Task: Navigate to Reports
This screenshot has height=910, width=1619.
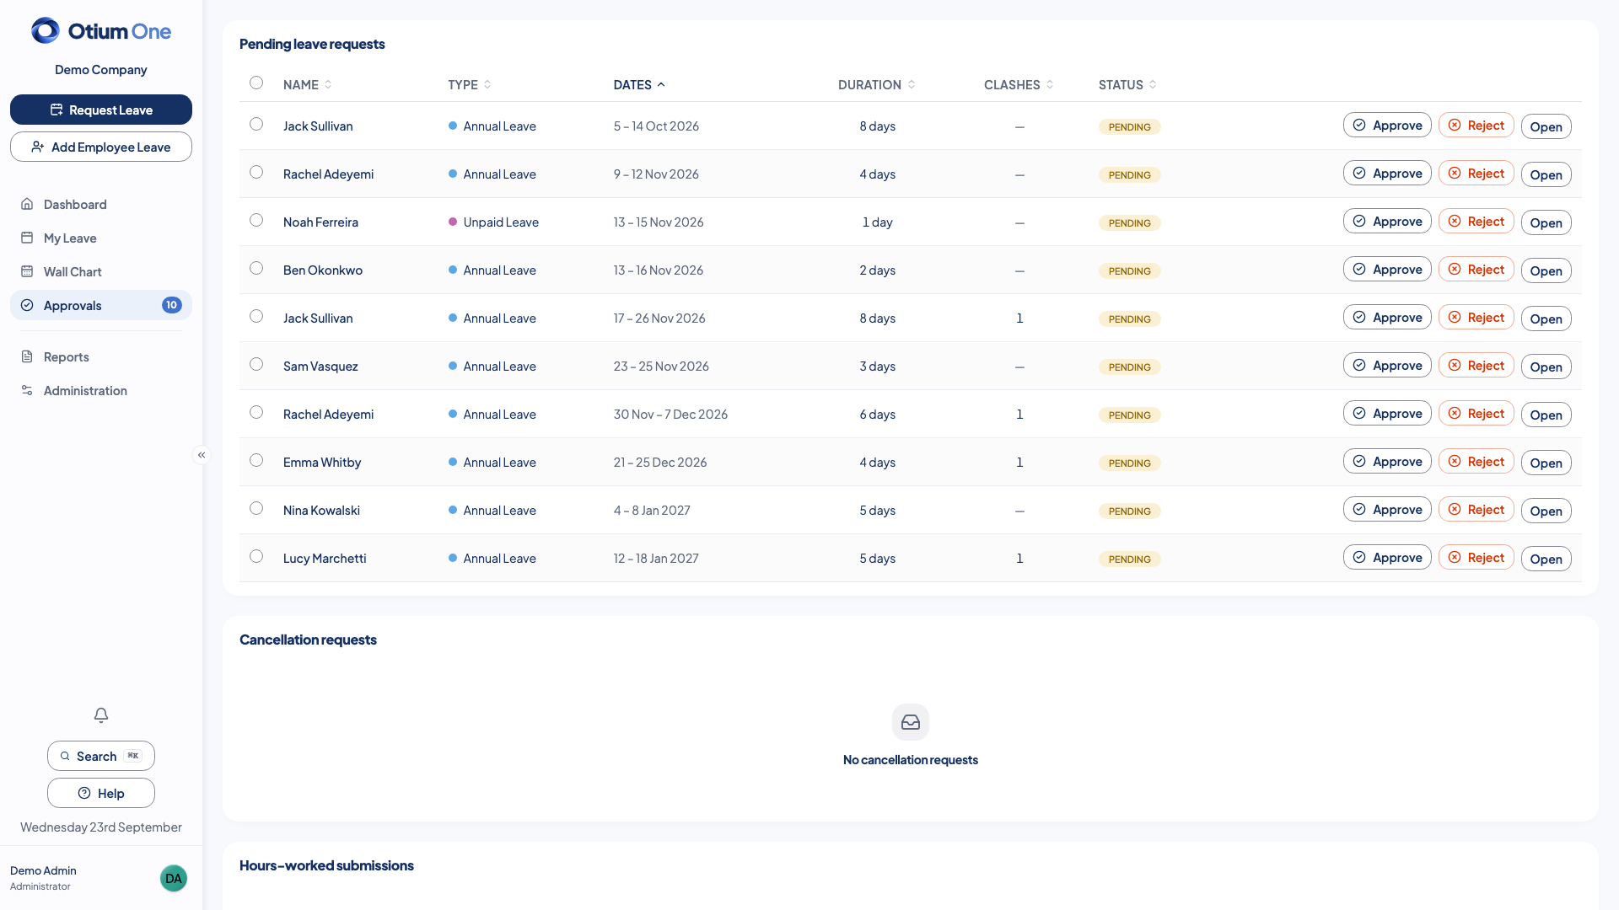Action: point(101,356)
